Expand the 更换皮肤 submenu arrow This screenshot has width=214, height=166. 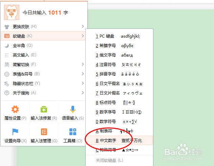[83, 26]
